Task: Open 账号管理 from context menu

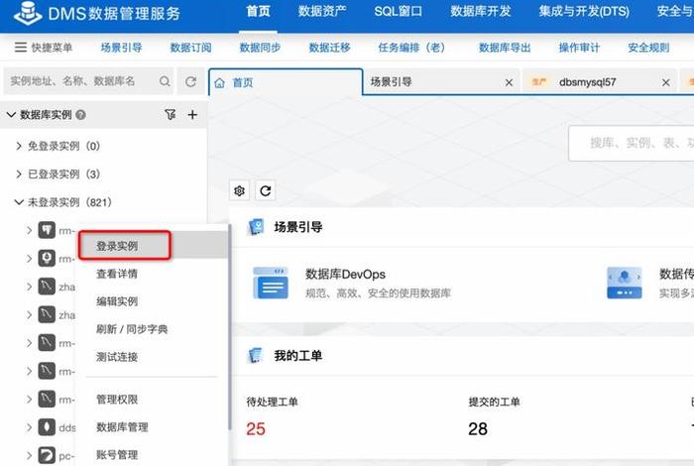Action: (x=117, y=455)
